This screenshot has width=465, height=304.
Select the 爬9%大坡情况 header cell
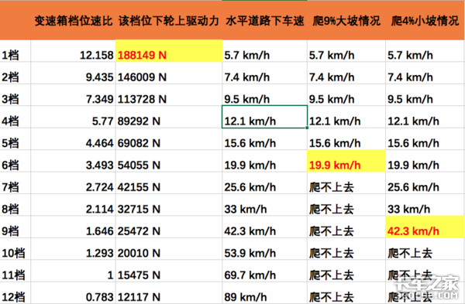(x=346, y=21)
